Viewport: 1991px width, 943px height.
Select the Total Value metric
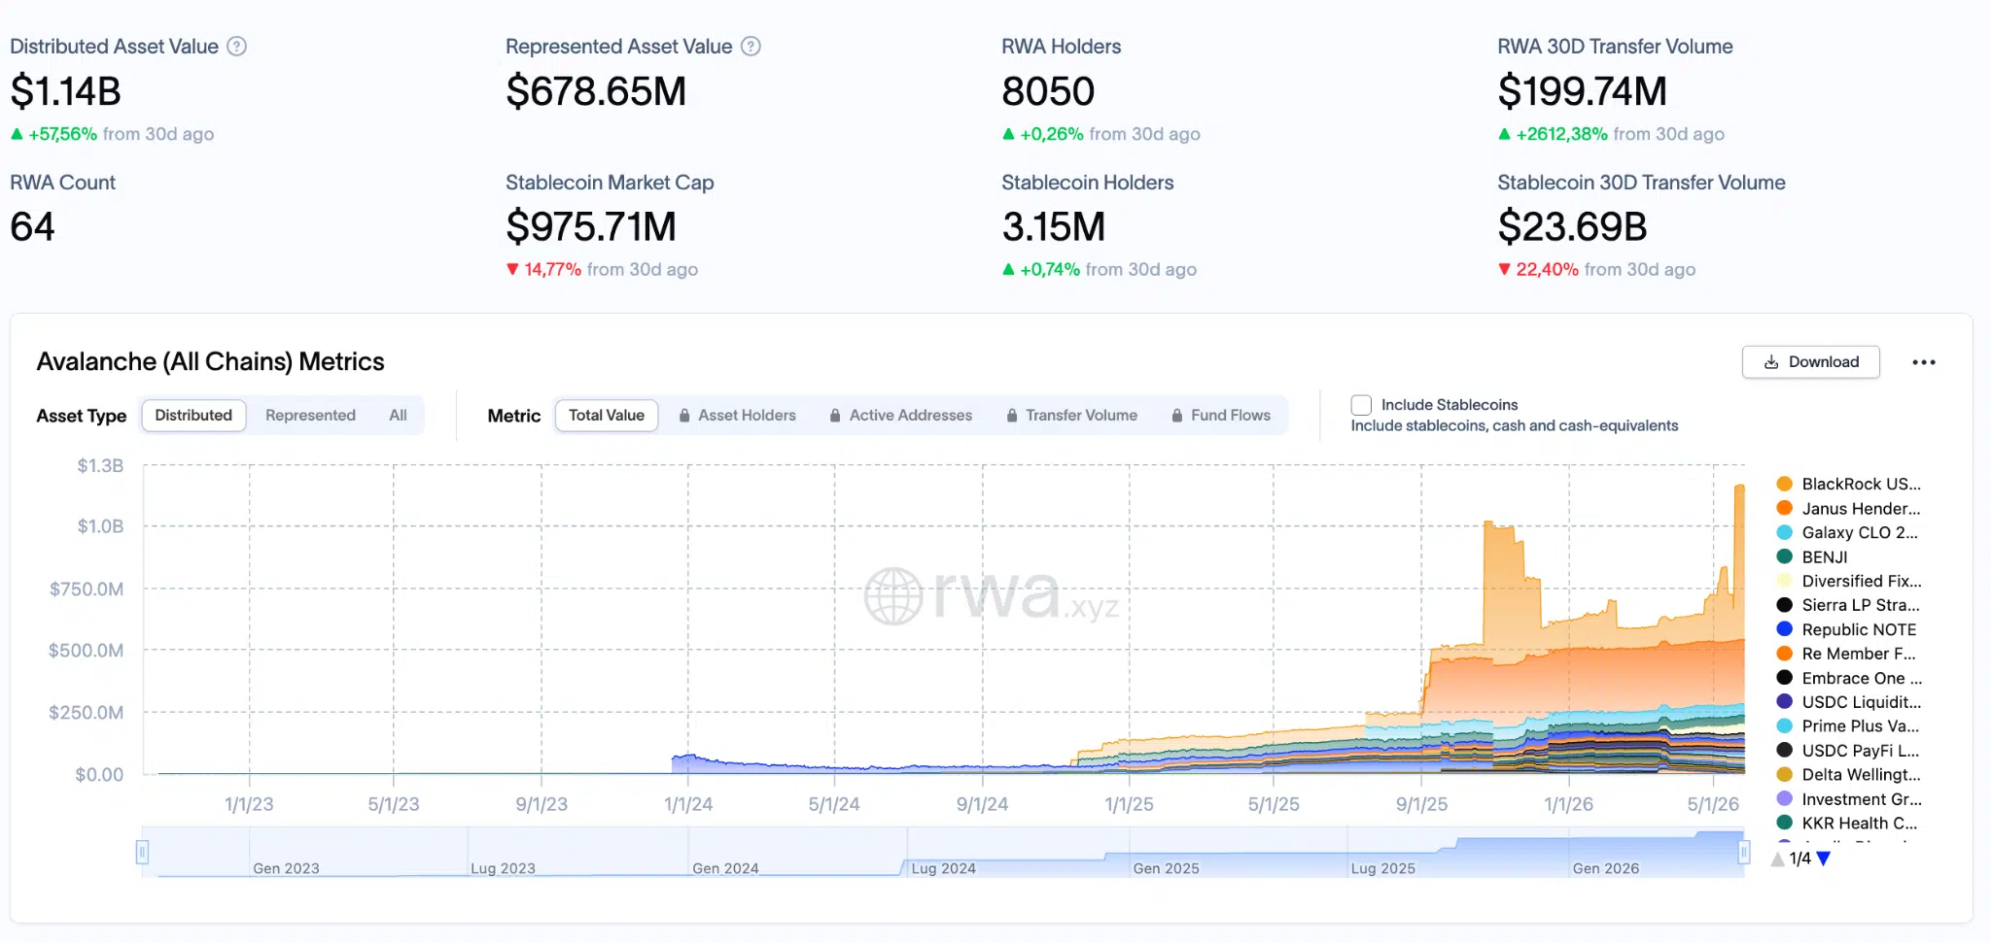click(607, 416)
